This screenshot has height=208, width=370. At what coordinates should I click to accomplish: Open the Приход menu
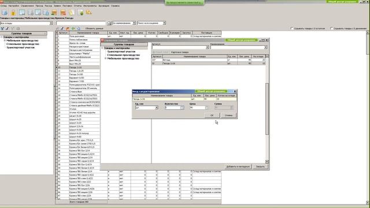click(x=39, y=6)
